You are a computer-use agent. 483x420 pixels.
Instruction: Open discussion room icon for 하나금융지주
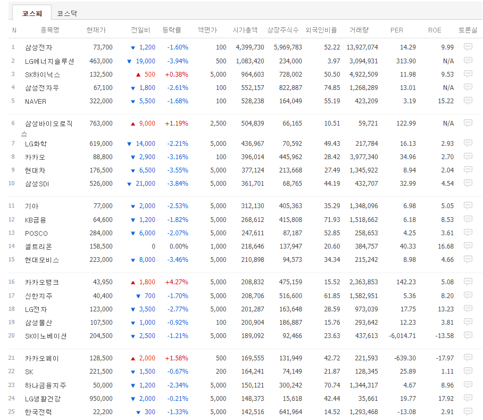468,384
